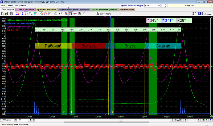Click the zero level offset icon
This screenshot has width=213, height=126.
point(60,14)
